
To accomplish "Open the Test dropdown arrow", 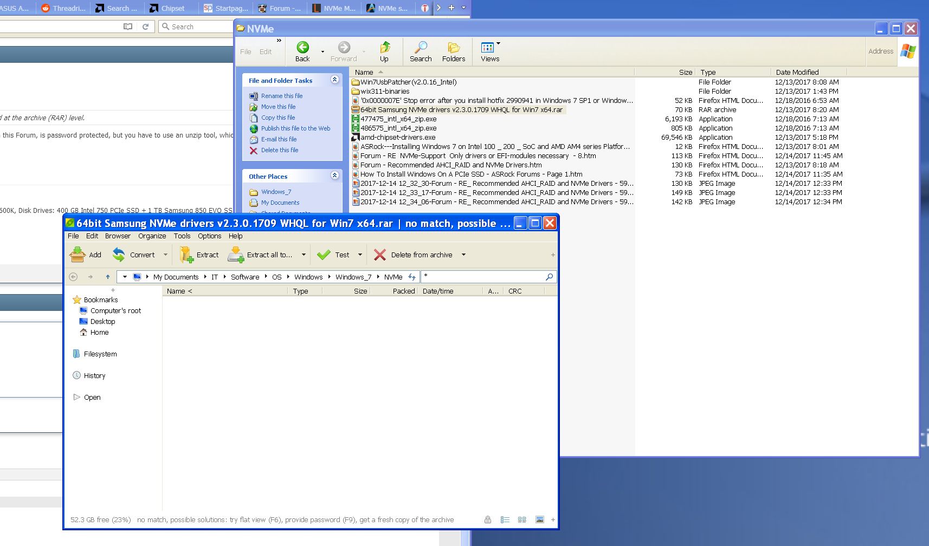I will [360, 255].
